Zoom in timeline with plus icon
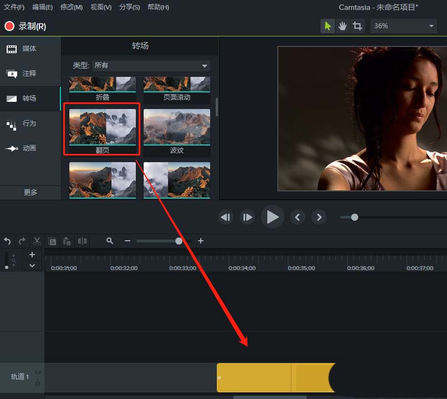447x399 pixels. coord(201,241)
